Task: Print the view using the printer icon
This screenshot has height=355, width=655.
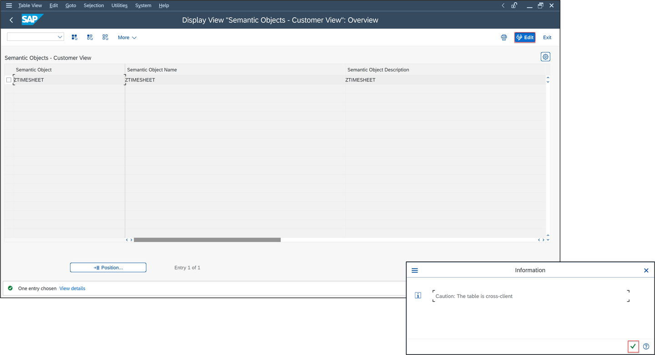Action: pos(504,37)
